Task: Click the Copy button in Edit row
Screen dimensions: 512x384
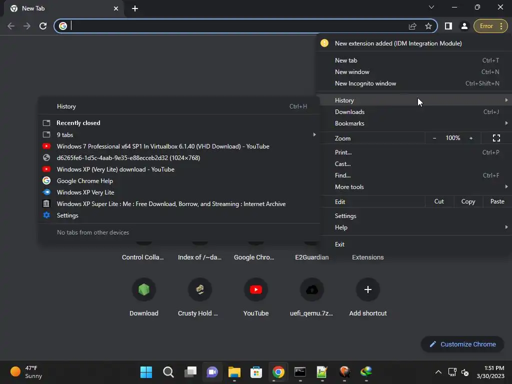Action: pyautogui.click(x=468, y=201)
